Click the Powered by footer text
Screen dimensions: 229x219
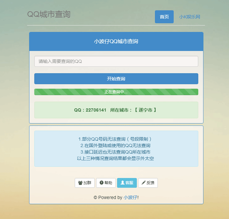[x=108, y=197]
